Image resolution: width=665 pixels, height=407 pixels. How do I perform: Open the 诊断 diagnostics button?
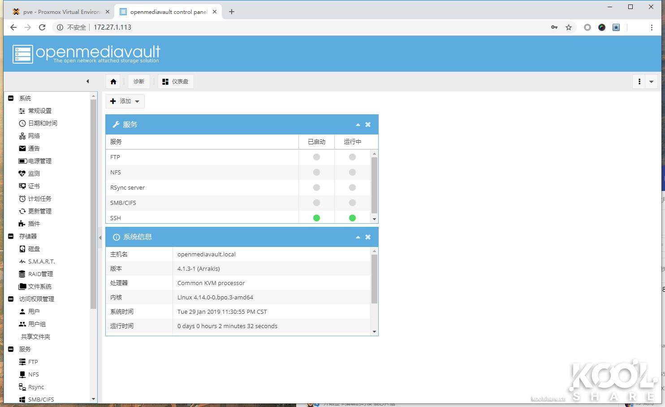coord(139,82)
